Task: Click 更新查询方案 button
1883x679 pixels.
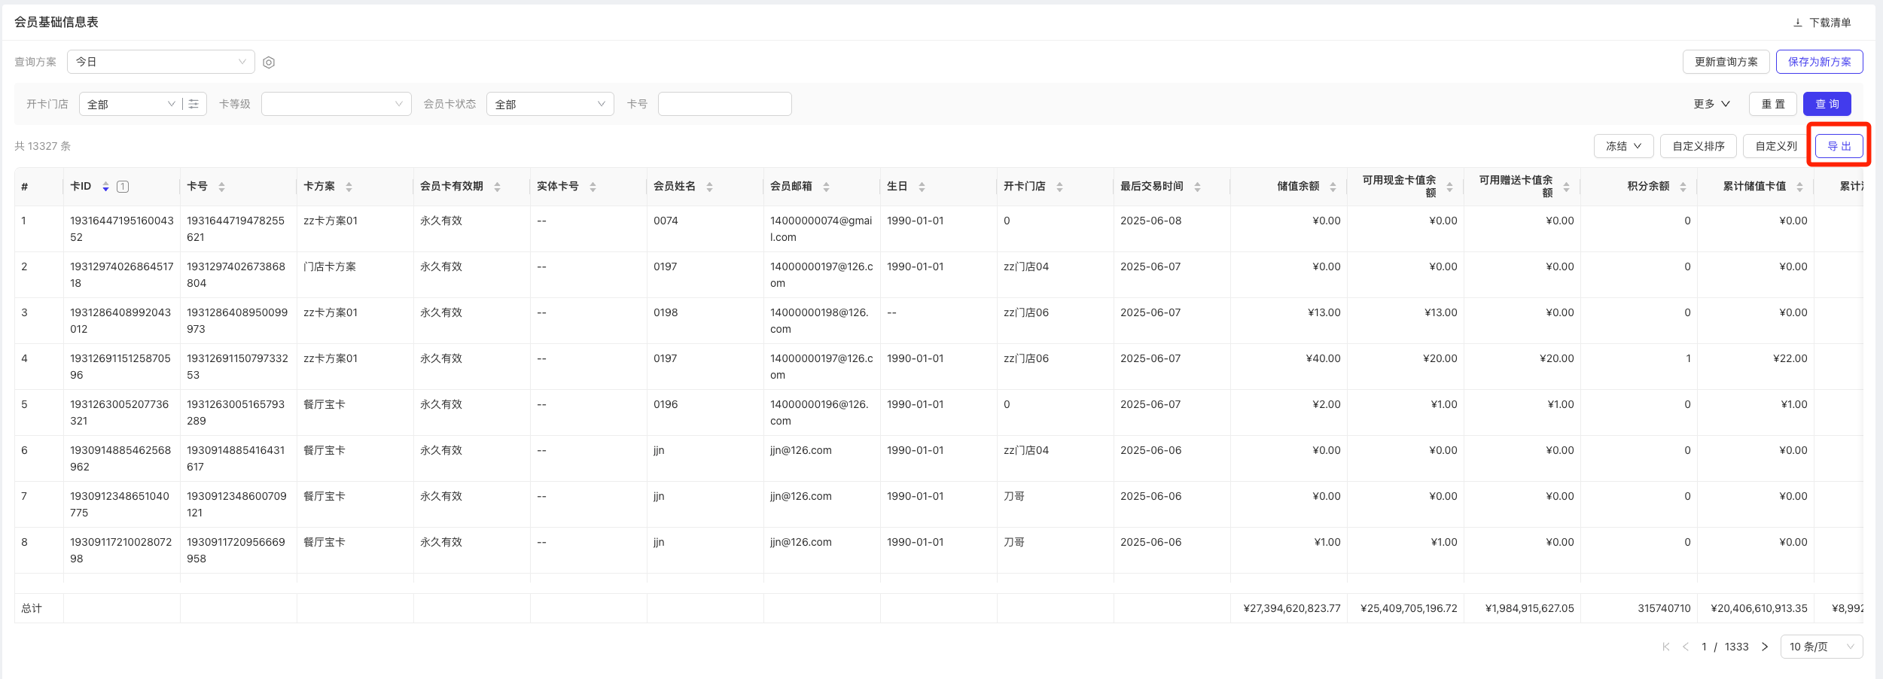Action: [1726, 62]
